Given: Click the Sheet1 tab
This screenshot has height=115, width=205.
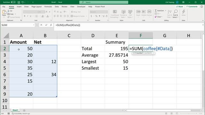Looking at the screenshot, I should 15,110.
